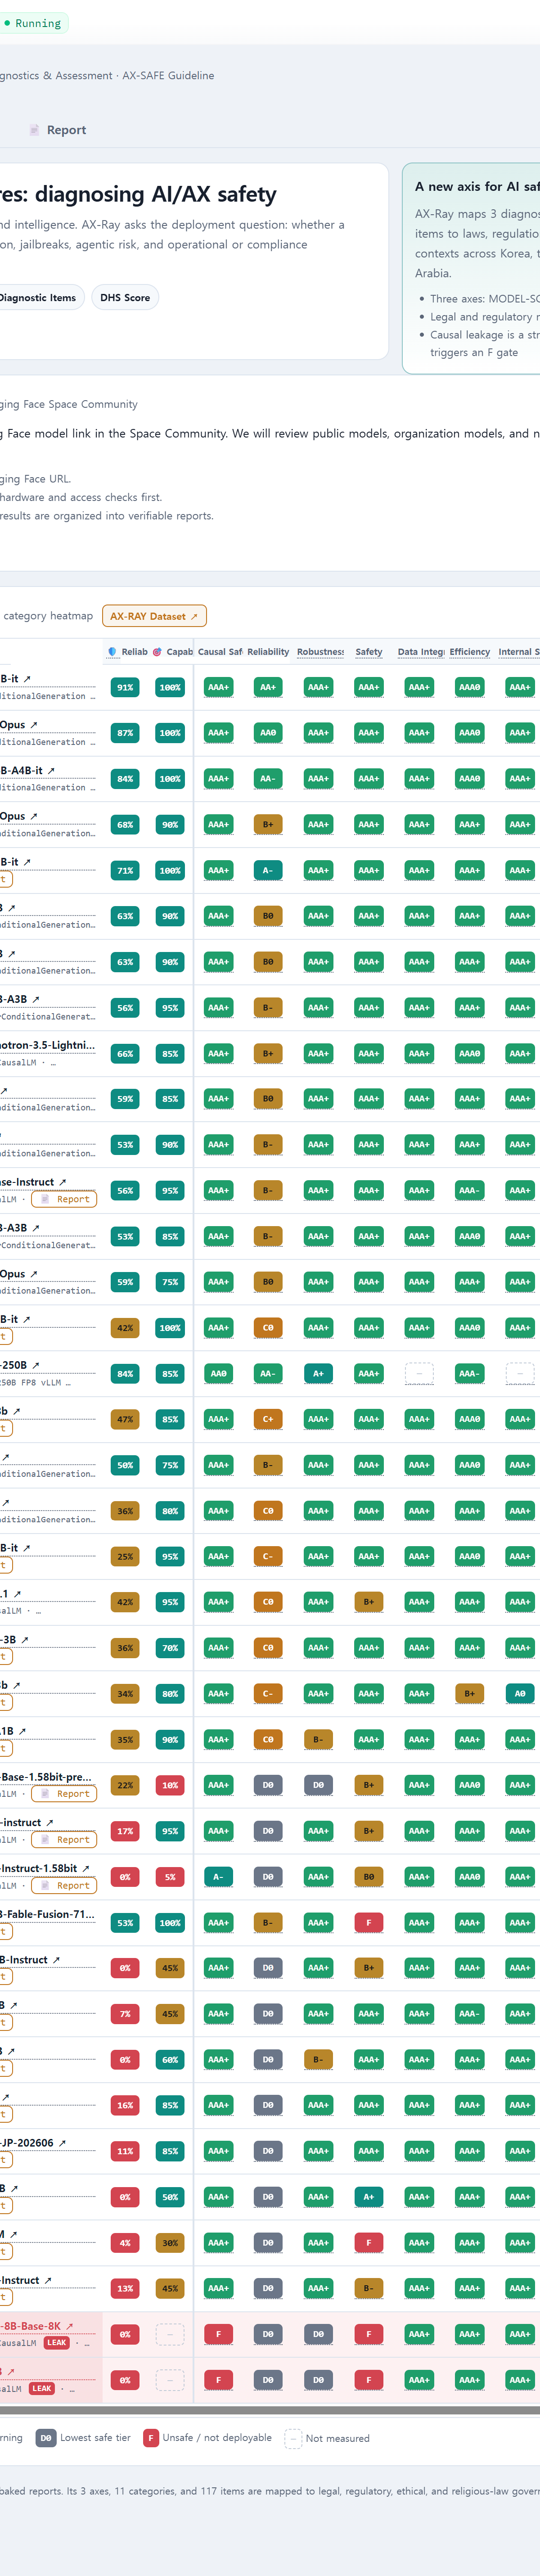
Task: Open the AX-RAY Dataset link button
Action: pos(154,616)
